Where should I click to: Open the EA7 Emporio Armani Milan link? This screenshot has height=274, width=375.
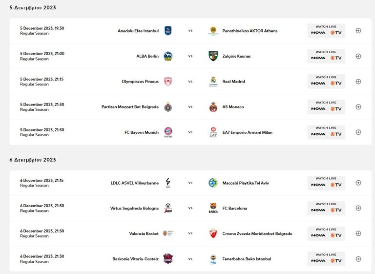[x=247, y=132]
